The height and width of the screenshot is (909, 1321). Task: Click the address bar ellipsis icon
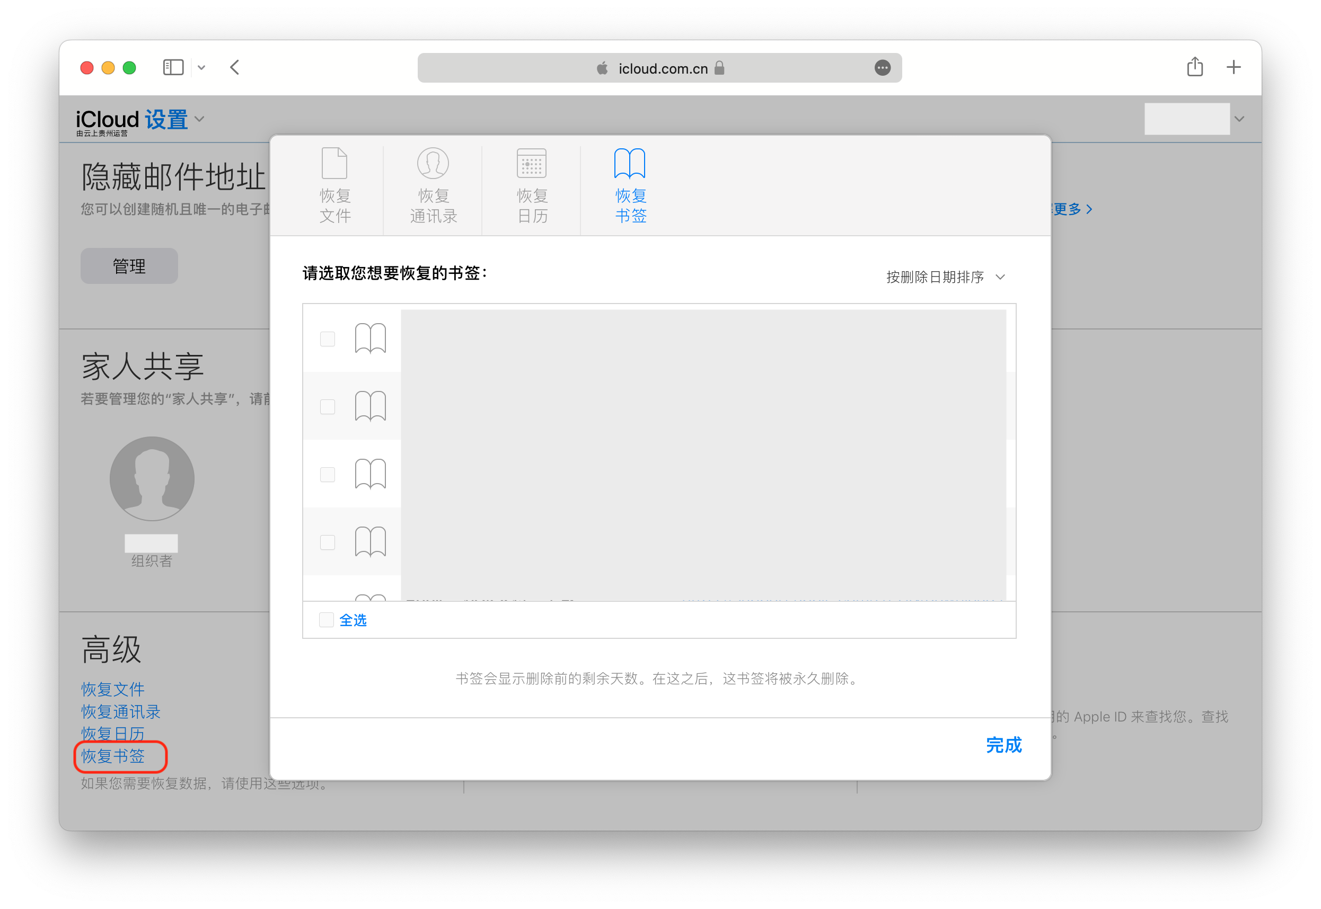pos(882,68)
